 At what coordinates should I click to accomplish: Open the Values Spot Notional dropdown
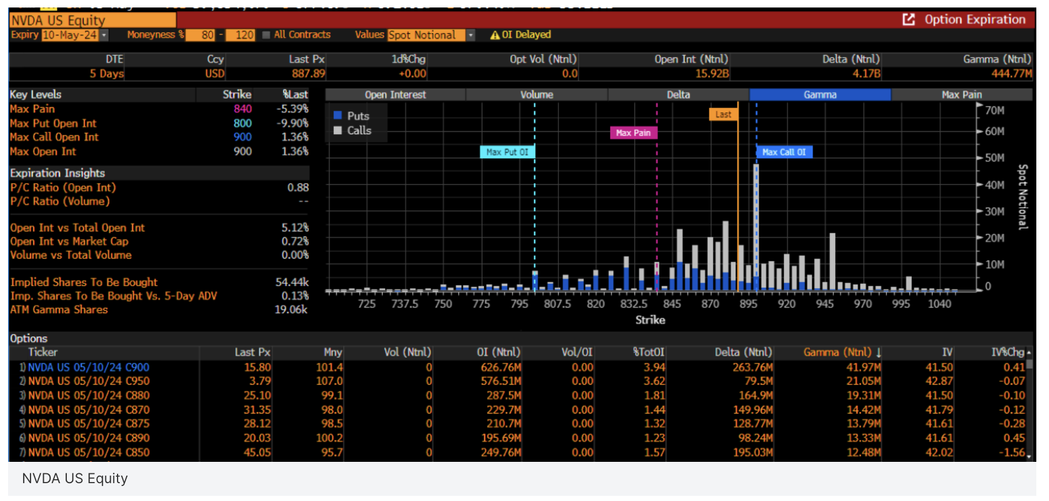tap(471, 35)
